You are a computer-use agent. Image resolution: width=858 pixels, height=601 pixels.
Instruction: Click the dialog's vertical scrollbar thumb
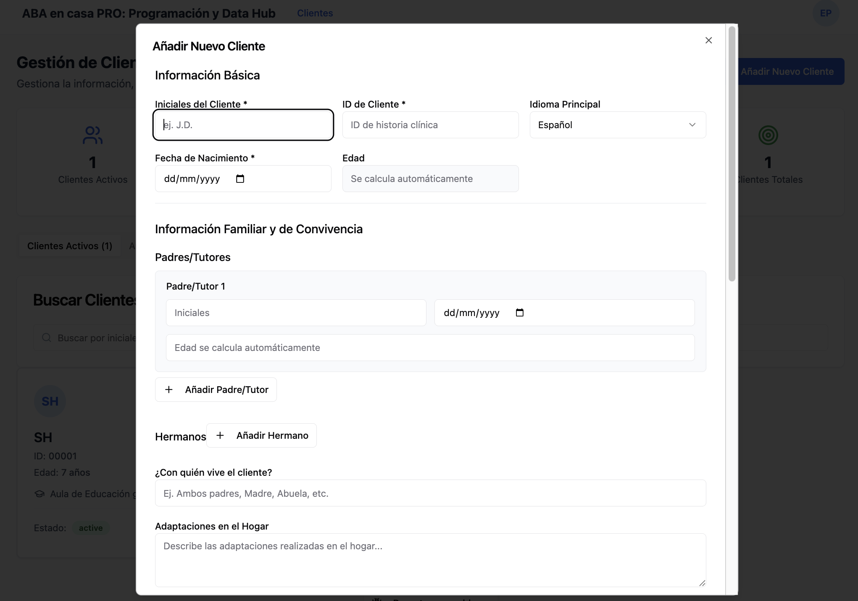tap(732, 153)
